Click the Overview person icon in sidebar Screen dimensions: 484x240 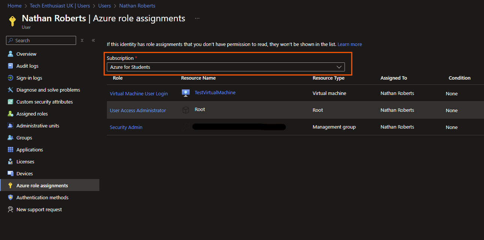coord(10,54)
